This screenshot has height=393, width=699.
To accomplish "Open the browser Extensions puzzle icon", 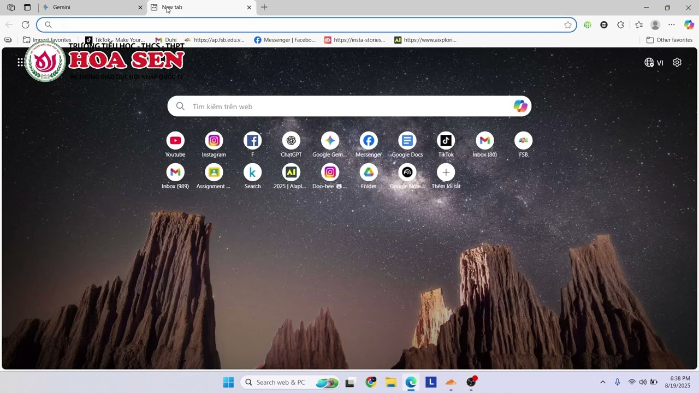I will coord(620,25).
